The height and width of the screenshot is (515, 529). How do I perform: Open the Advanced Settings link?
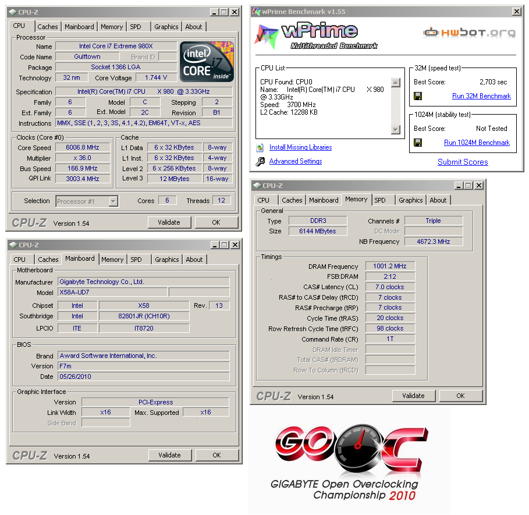pyautogui.click(x=296, y=161)
